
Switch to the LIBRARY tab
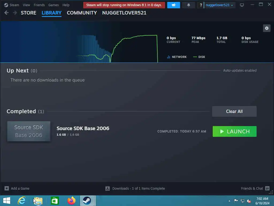coord(52,13)
